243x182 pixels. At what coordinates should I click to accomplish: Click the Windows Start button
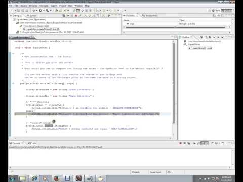point(13,178)
